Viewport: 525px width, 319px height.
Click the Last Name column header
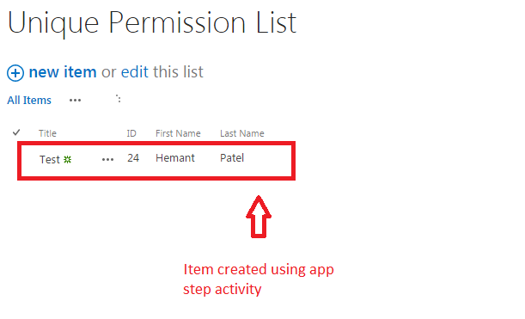(x=241, y=133)
